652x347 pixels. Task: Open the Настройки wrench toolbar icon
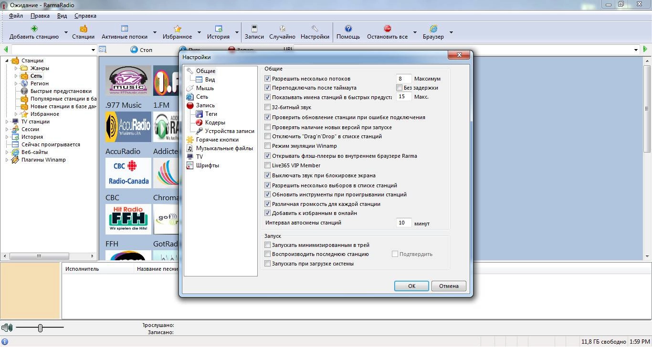click(315, 29)
